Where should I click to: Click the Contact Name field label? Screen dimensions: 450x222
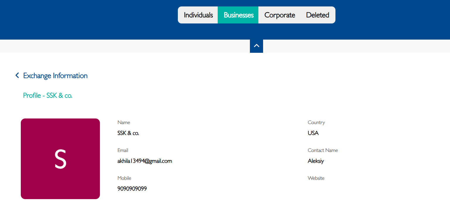[323, 150]
